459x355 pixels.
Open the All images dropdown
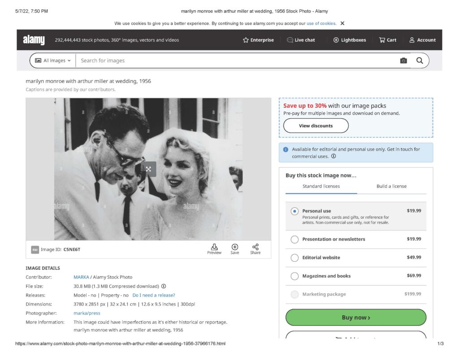coord(53,61)
